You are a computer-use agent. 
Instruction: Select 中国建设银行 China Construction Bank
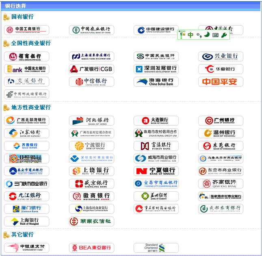point(156,30)
